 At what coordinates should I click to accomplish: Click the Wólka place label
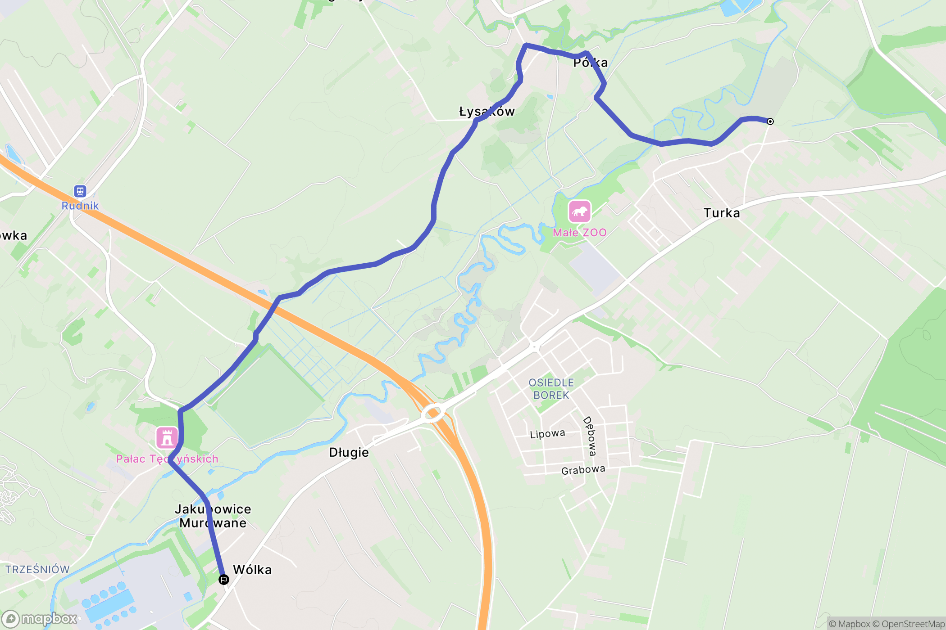(252, 570)
